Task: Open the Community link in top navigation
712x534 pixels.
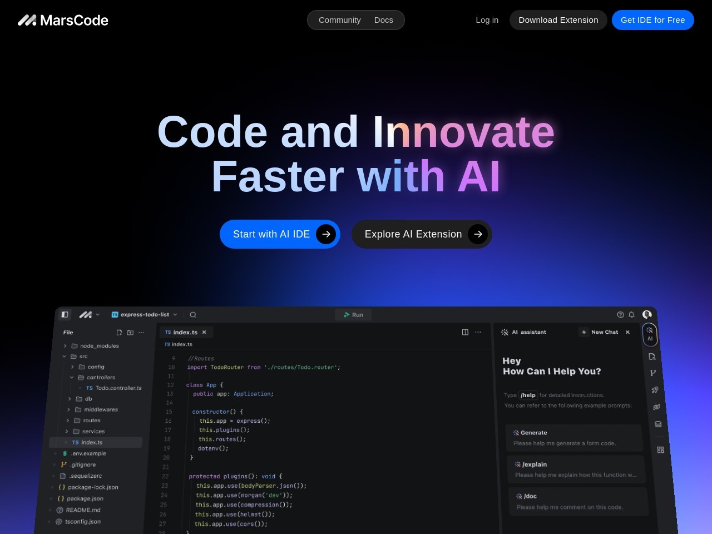Action: 340,20
